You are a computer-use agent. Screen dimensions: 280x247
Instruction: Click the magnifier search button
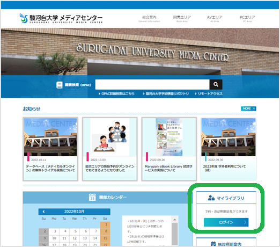(216, 84)
